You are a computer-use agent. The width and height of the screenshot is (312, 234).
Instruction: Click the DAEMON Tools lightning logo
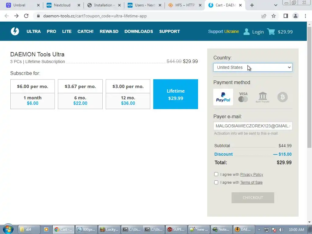pos(15,31)
